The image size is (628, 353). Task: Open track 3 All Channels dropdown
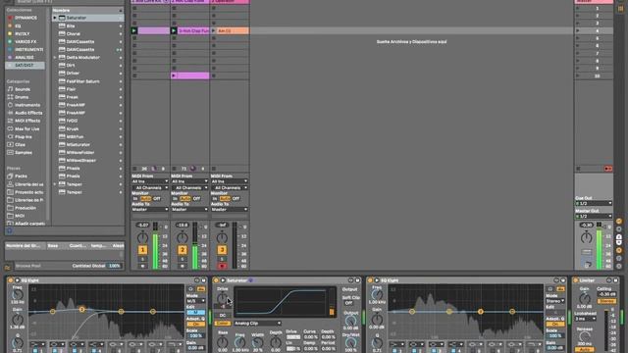pos(229,187)
